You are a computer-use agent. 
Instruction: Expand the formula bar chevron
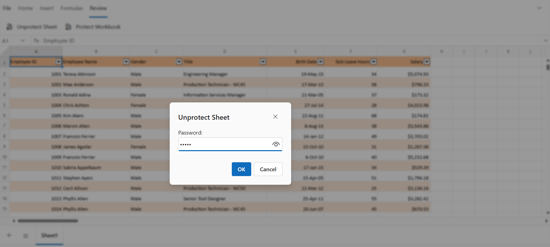545,40
